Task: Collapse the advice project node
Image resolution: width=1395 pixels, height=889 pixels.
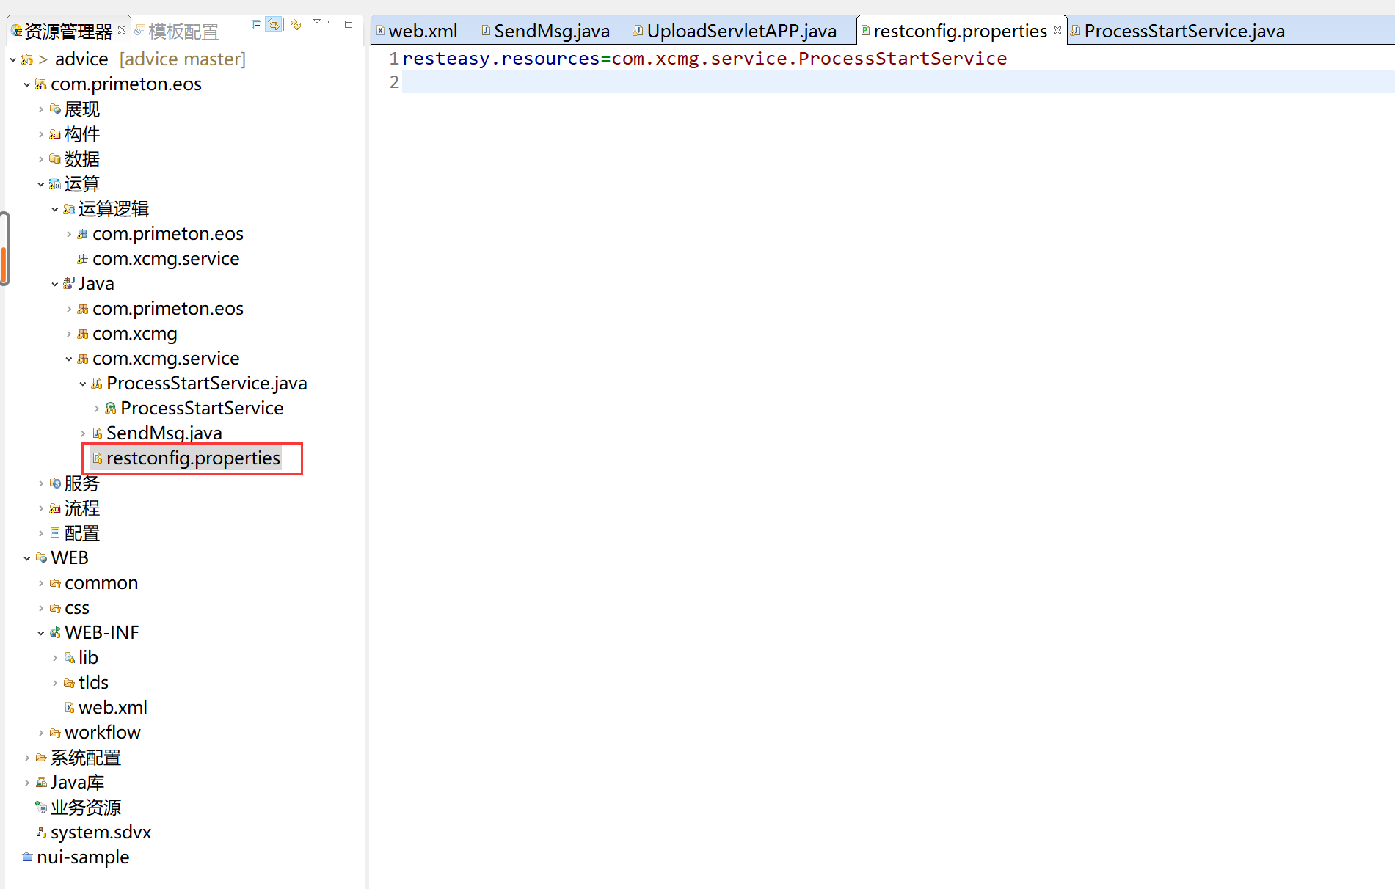Action: pos(13,59)
